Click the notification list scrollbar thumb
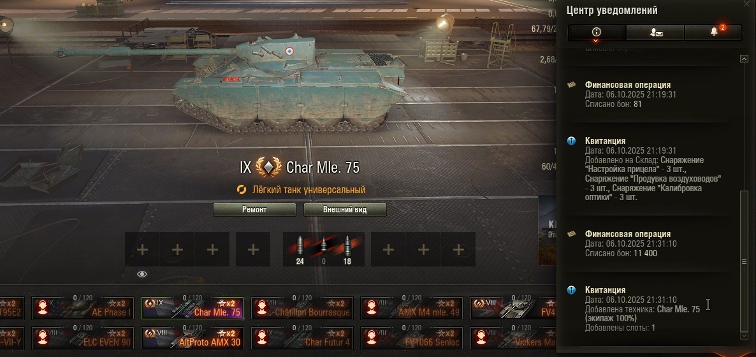Image resolution: width=756 pixels, height=357 pixels. pos(744,261)
